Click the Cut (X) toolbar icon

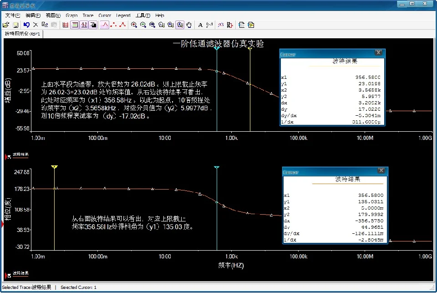click(36, 25)
